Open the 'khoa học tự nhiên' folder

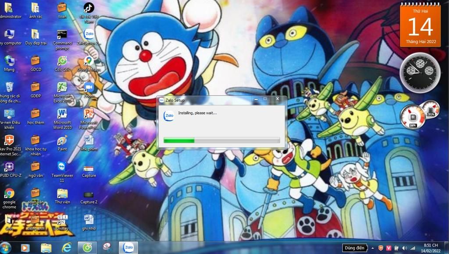(36, 145)
